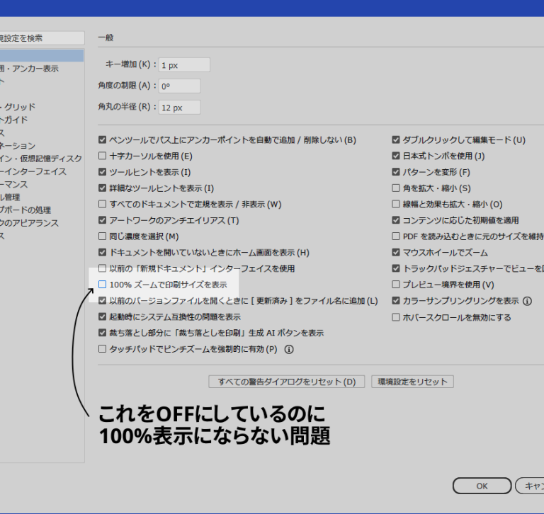Uncheck ツールヒントを表示 checkbox

click(x=102, y=172)
